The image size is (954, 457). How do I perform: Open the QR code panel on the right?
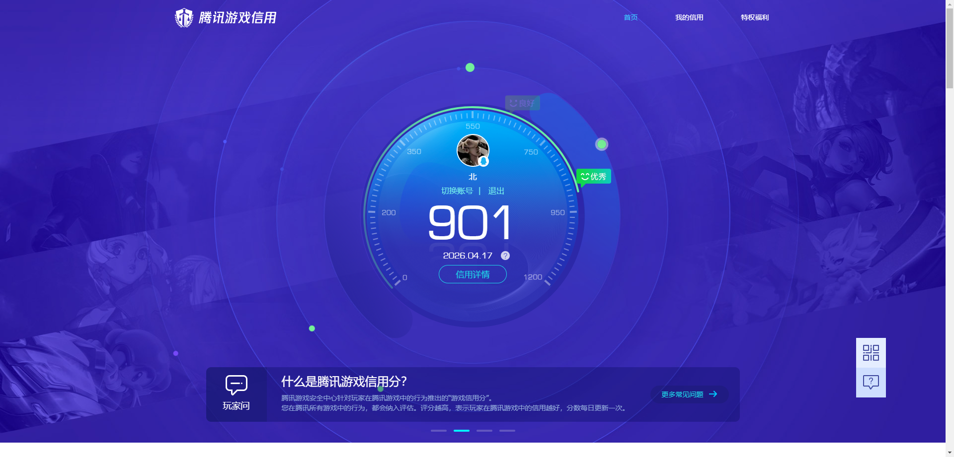point(871,352)
